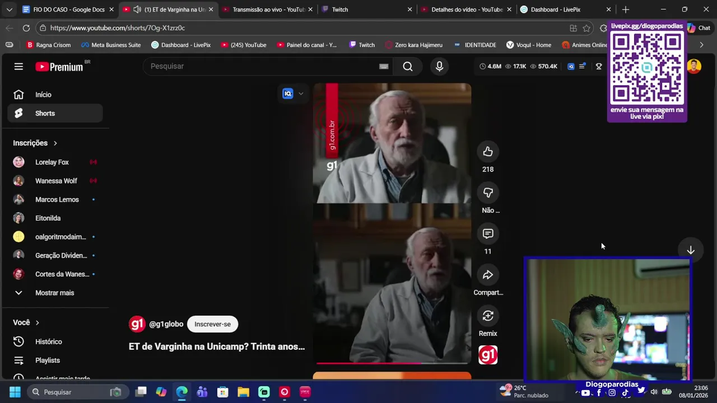Viewport: 717px width, 403px height.
Task: Add this page to favorites star
Action: (586, 28)
